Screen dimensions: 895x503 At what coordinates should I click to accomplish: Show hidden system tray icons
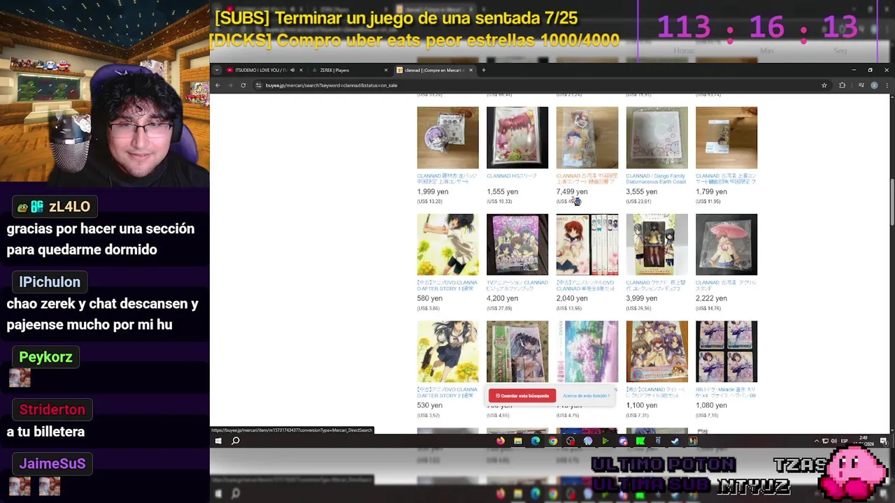tap(817, 441)
